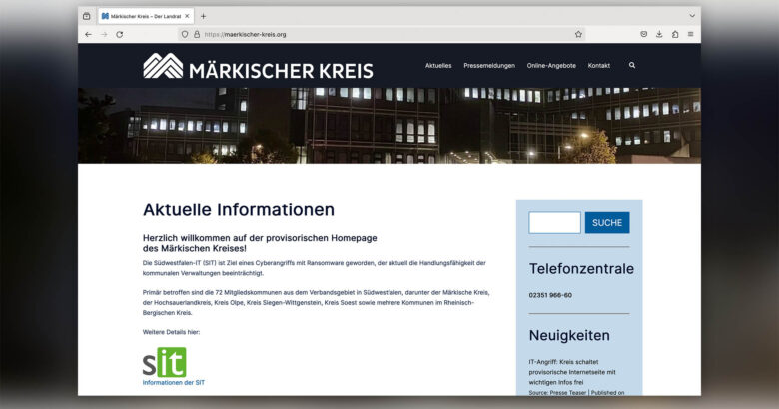Click the Neuigkeiten heading

coord(569,335)
